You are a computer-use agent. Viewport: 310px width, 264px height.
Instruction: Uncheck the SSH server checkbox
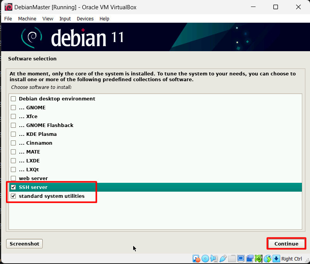13,187
